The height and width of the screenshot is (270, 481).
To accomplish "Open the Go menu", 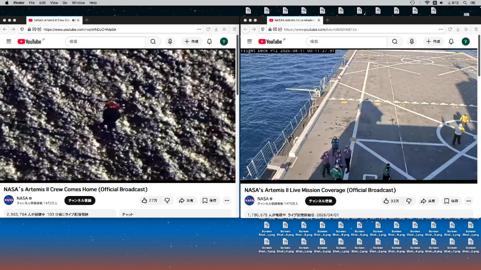I will [65, 3].
